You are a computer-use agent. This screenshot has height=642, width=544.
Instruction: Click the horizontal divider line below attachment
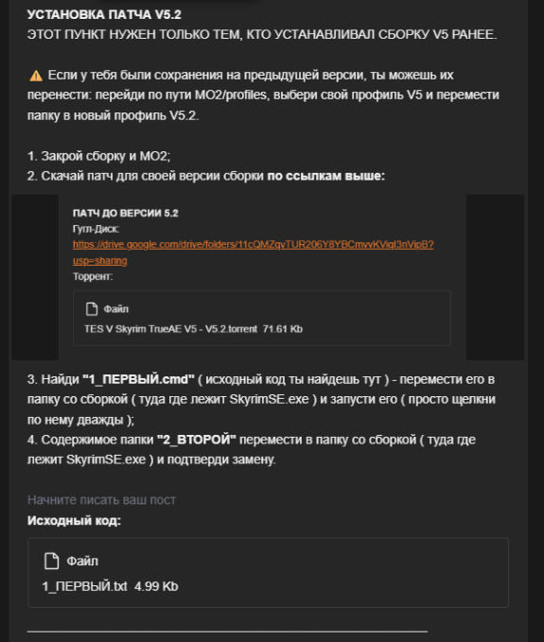click(x=227, y=632)
